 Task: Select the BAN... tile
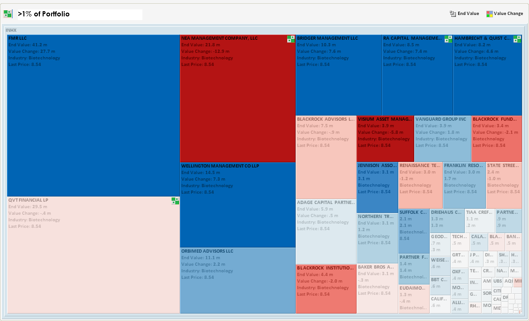tap(514, 242)
